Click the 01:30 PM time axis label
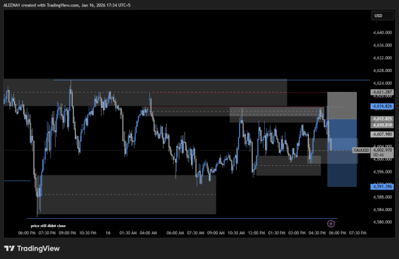The width and height of the screenshot is (399, 259). 277,233
